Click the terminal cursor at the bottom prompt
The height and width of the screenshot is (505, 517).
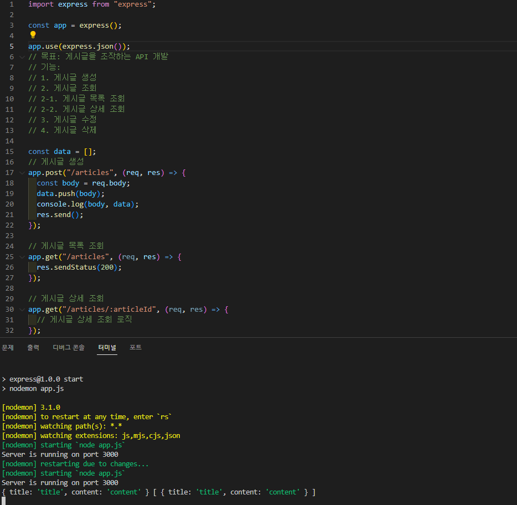[x=4, y=501]
